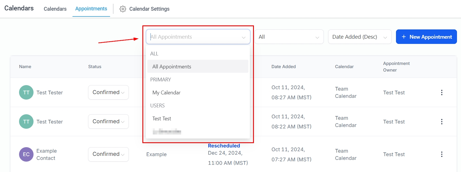Click the TT avatar in second row
The image size is (461, 172).
pos(26,122)
